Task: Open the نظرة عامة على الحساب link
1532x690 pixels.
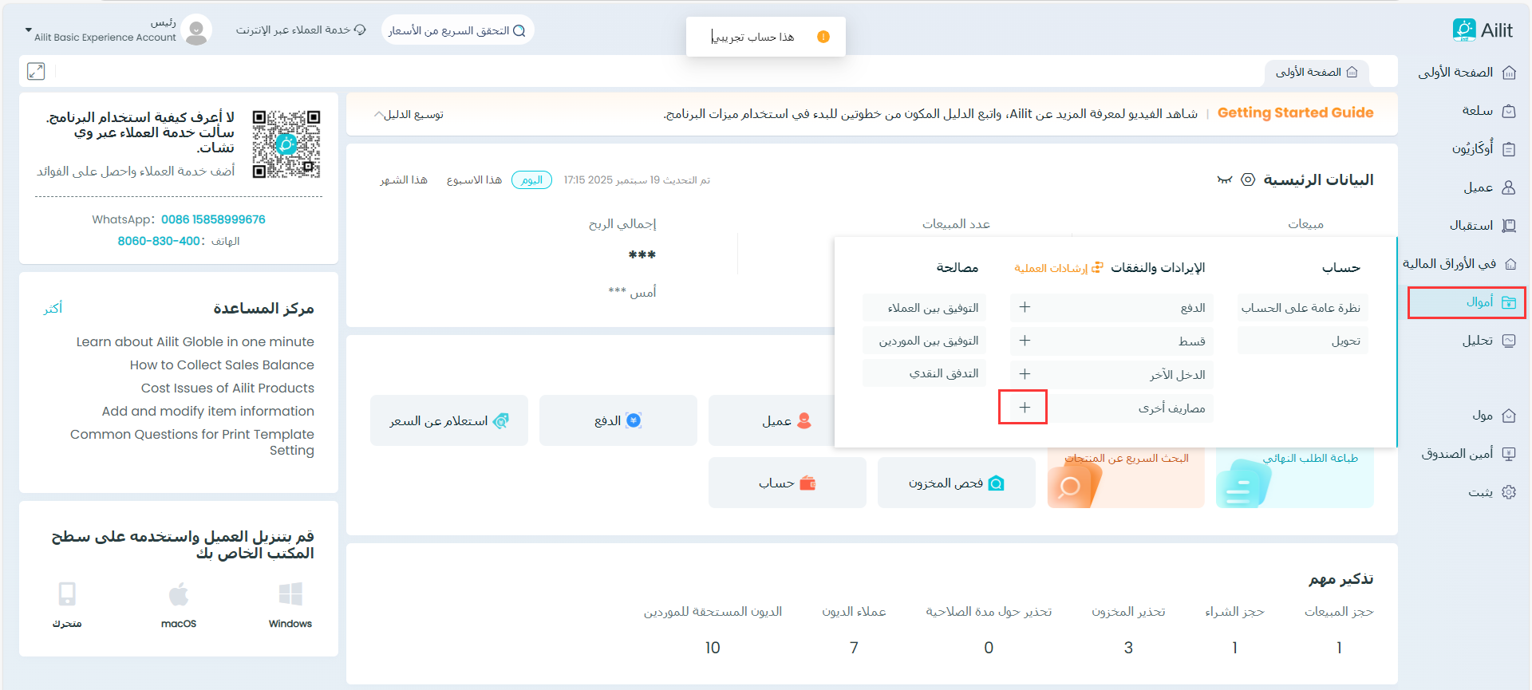Action: point(1301,308)
